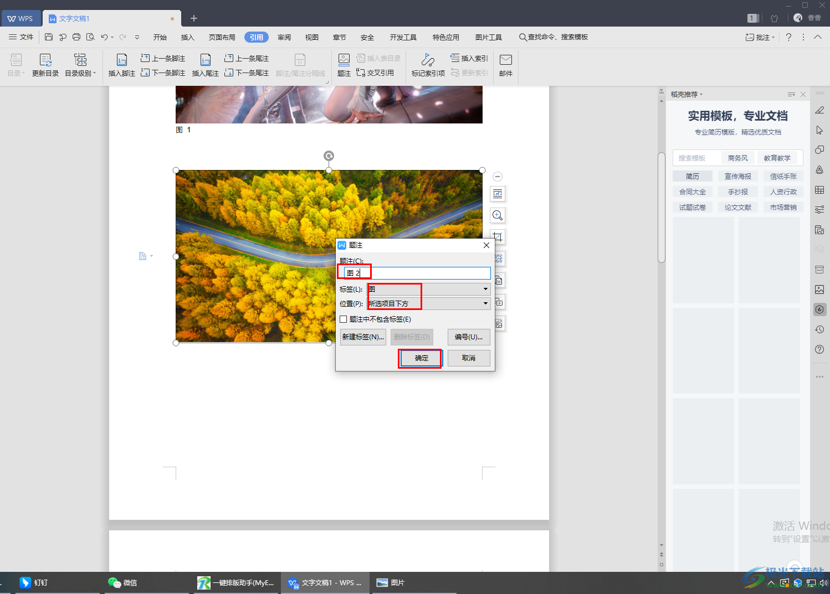Click the Mail (邮件) icon in ribbon
Viewport: 830px width, 594px height.
pyautogui.click(x=506, y=65)
